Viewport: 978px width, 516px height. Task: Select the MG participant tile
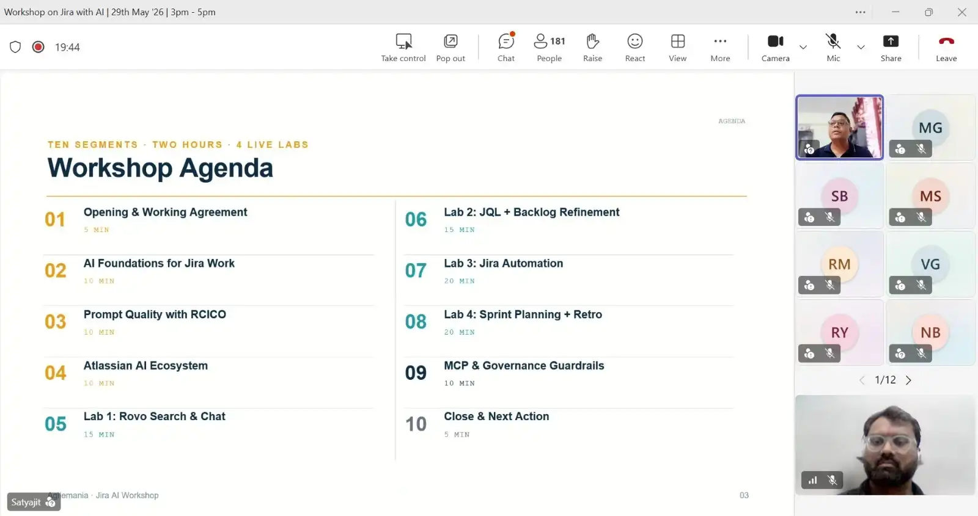click(930, 128)
